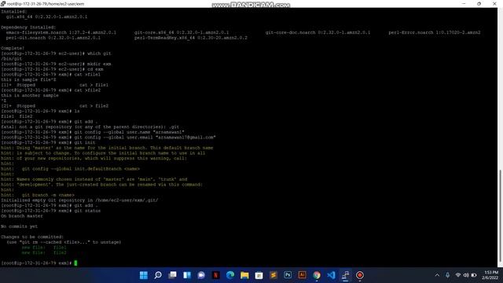Launch Teams Chat from taskbar
This screenshot has width=503, height=283.
pyautogui.click(x=201, y=275)
